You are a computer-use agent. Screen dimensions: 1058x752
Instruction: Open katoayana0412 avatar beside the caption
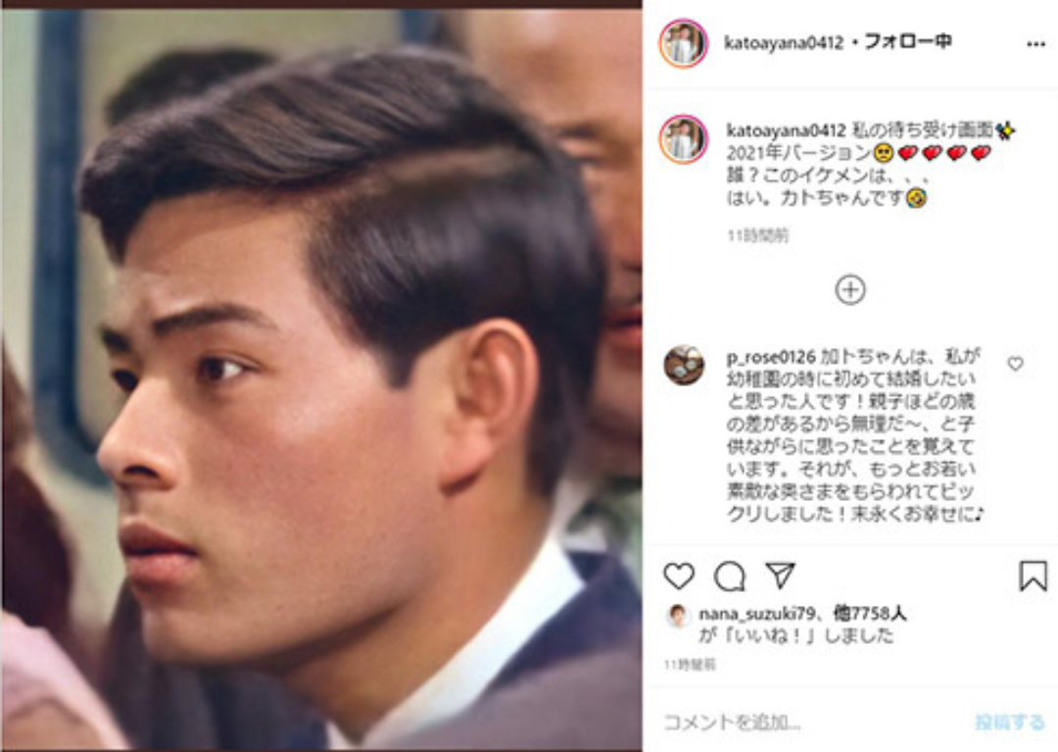tap(684, 140)
